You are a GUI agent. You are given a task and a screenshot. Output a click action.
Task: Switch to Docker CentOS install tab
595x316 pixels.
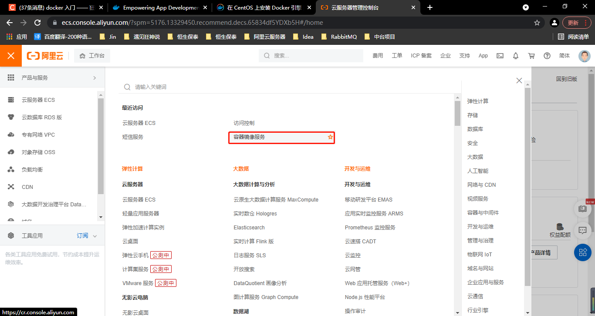(x=264, y=7)
